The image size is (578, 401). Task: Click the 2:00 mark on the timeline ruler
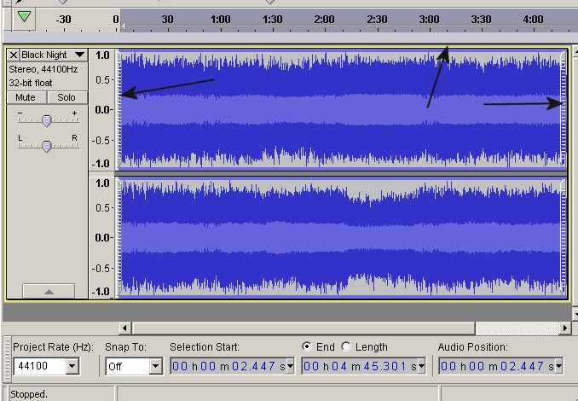coord(324,19)
